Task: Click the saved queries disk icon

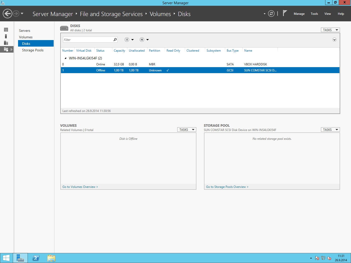Action: click(x=142, y=40)
